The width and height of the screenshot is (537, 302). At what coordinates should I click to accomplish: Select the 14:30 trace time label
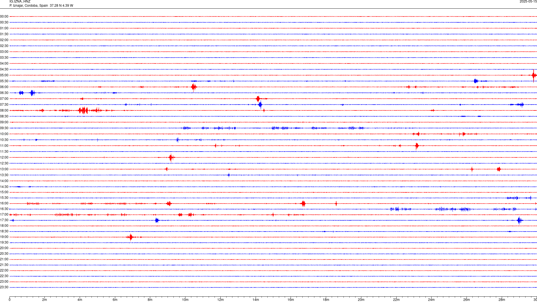[x=4, y=187]
